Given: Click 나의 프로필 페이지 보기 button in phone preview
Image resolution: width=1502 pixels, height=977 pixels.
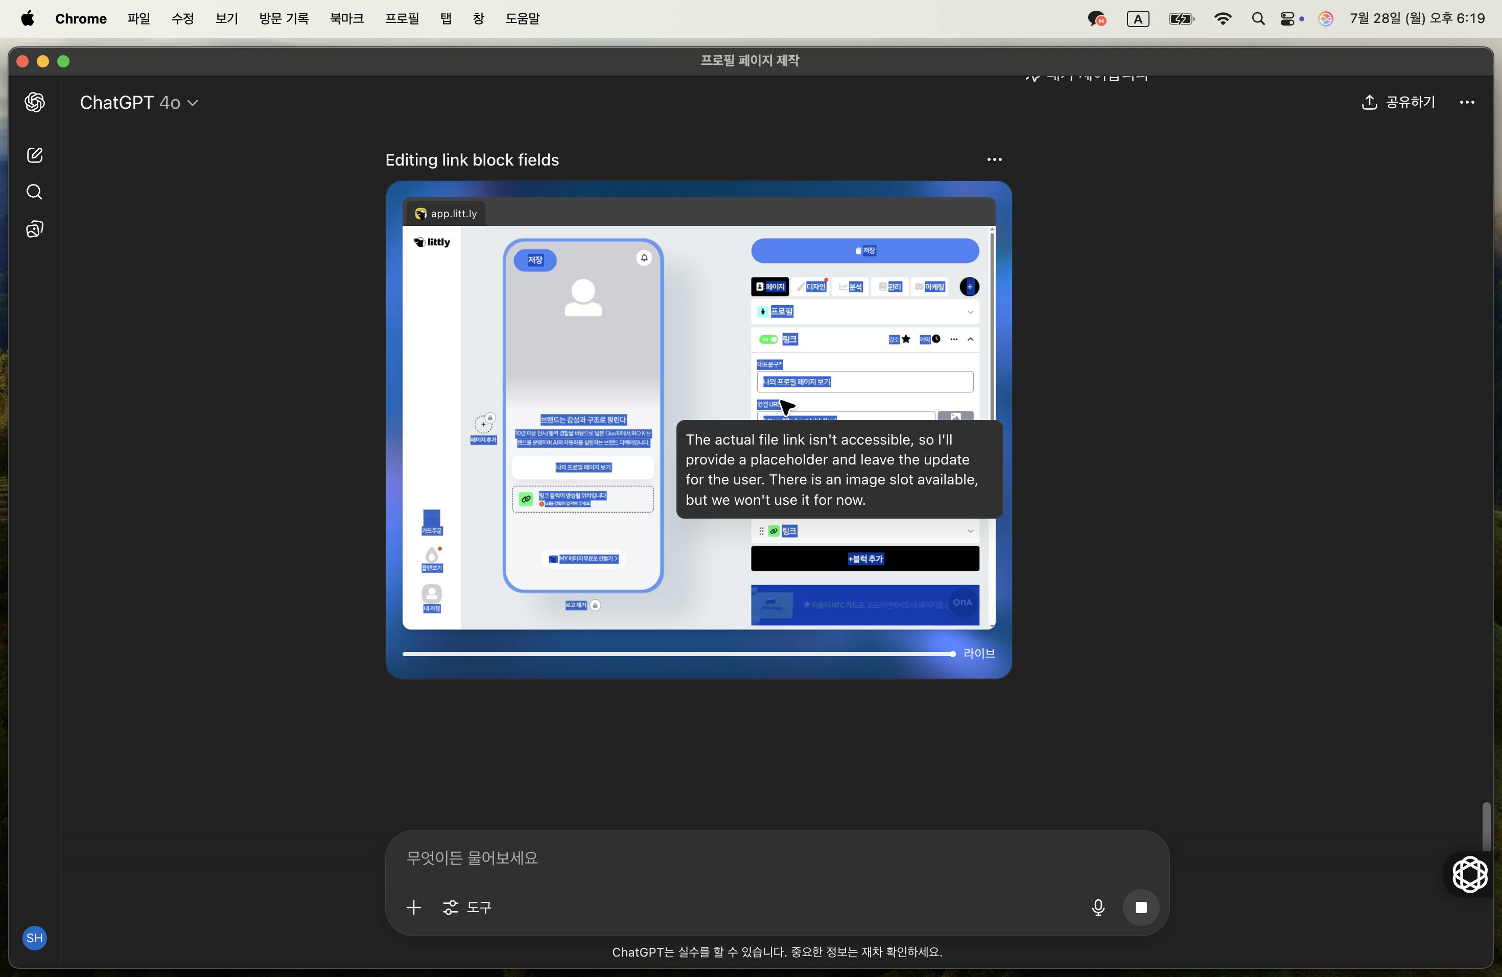Looking at the screenshot, I should pyautogui.click(x=583, y=467).
